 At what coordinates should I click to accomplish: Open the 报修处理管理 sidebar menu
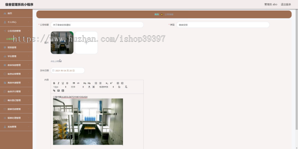tap(16, 118)
